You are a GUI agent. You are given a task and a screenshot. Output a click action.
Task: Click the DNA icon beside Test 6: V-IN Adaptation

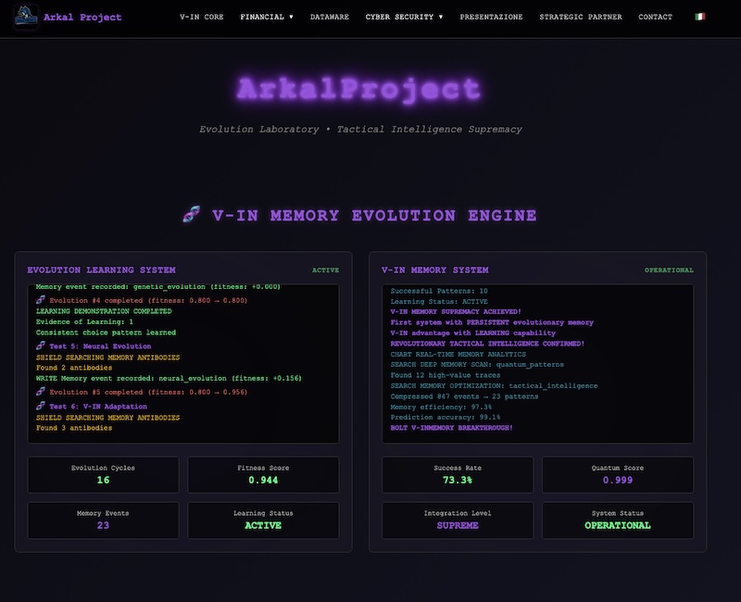(41, 406)
